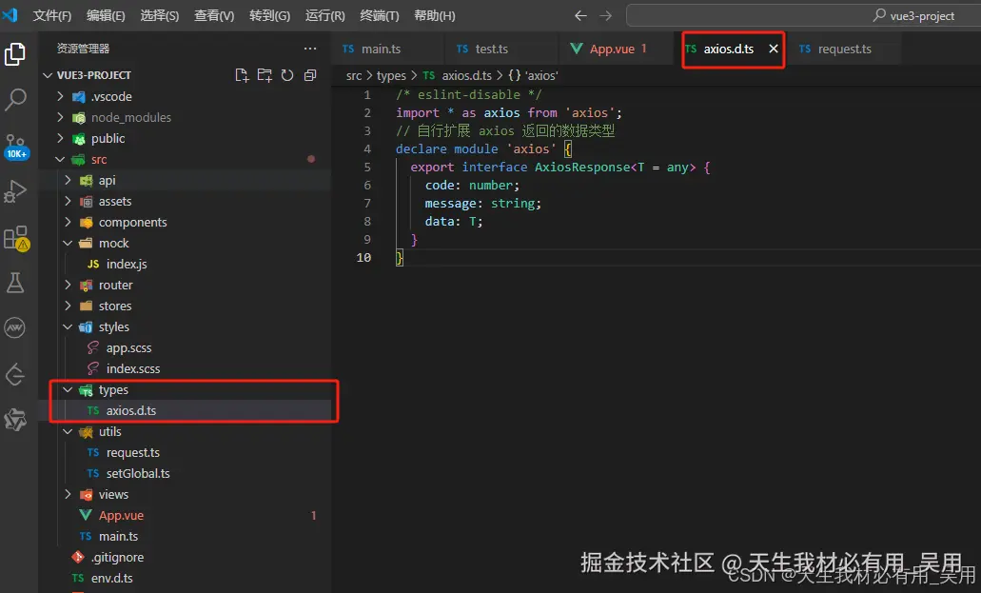The image size is (981, 593).
Task: Toggle the Explorer view in the activity bar
Action: 16,53
